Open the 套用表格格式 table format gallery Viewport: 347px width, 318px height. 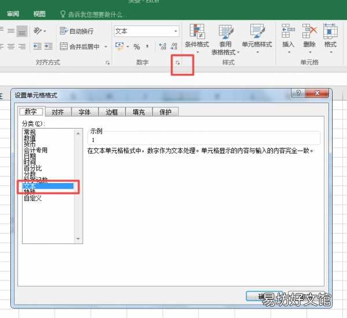pyautogui.click(x=226, y=39)
